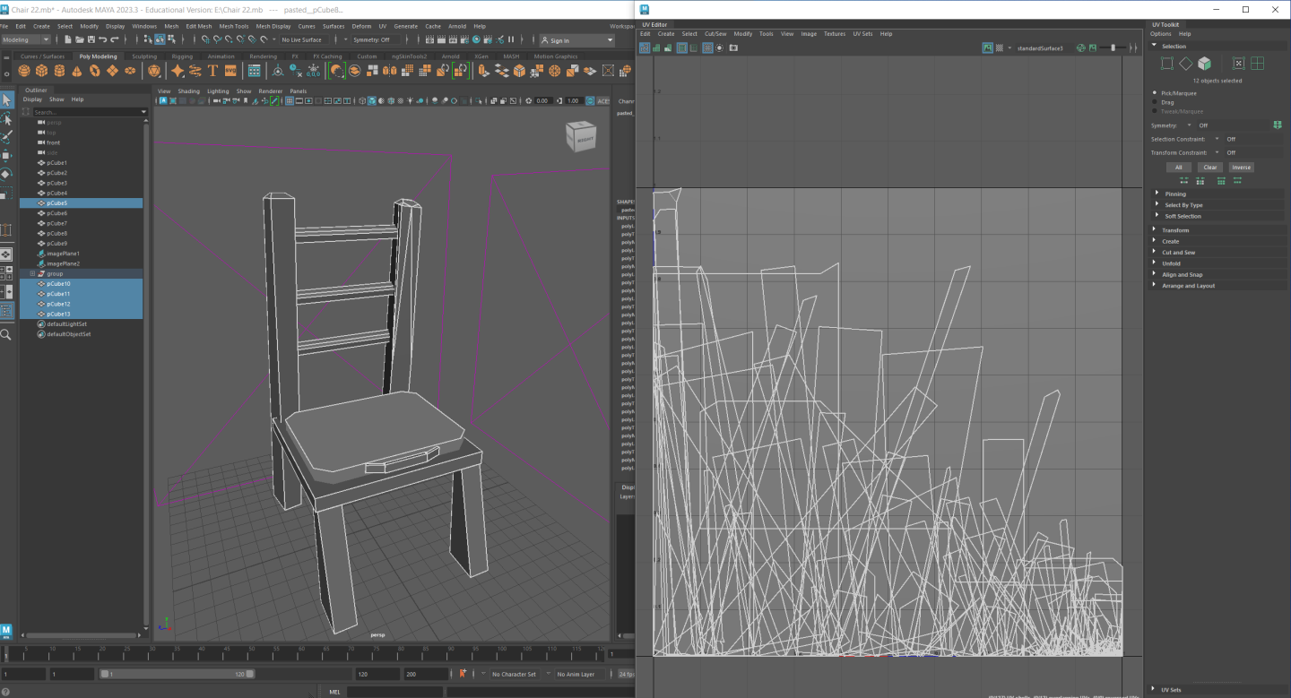The image size is (1291, 698).
Task: Click the SVG import shelf icon
Action: point(230,71)
